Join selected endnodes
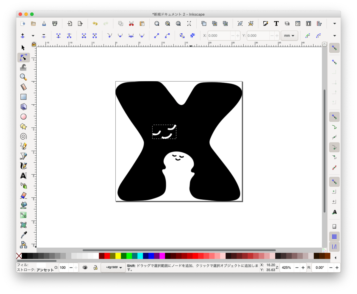Viewport: 357px width, 294px height. (58, 35)
